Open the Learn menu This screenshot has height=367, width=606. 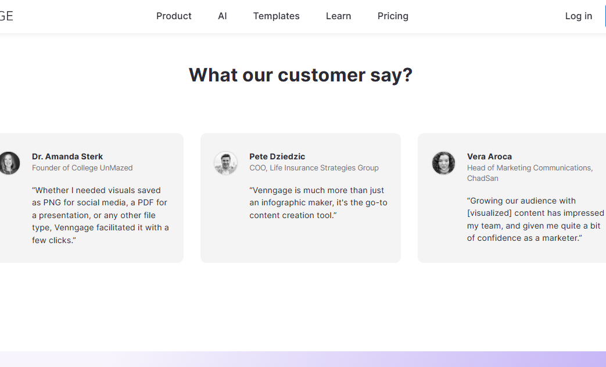point(338,16)
